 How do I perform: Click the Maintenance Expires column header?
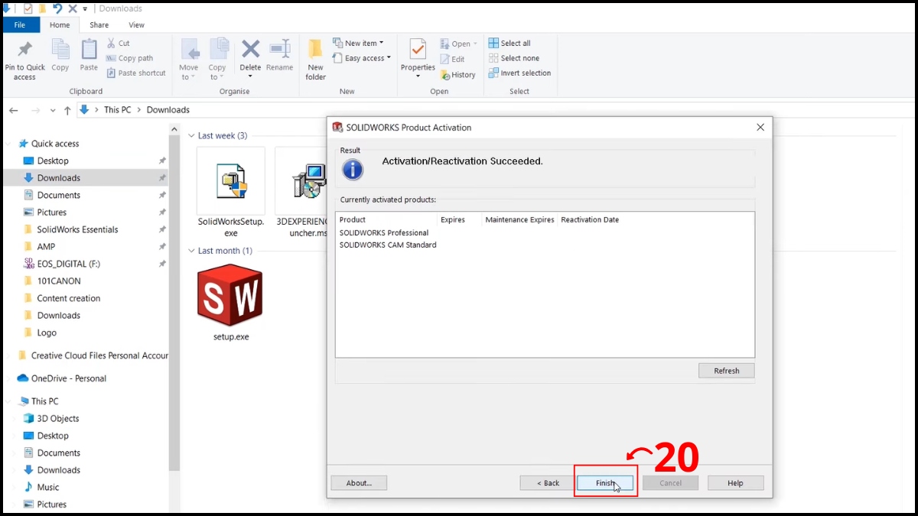[519, 219]
